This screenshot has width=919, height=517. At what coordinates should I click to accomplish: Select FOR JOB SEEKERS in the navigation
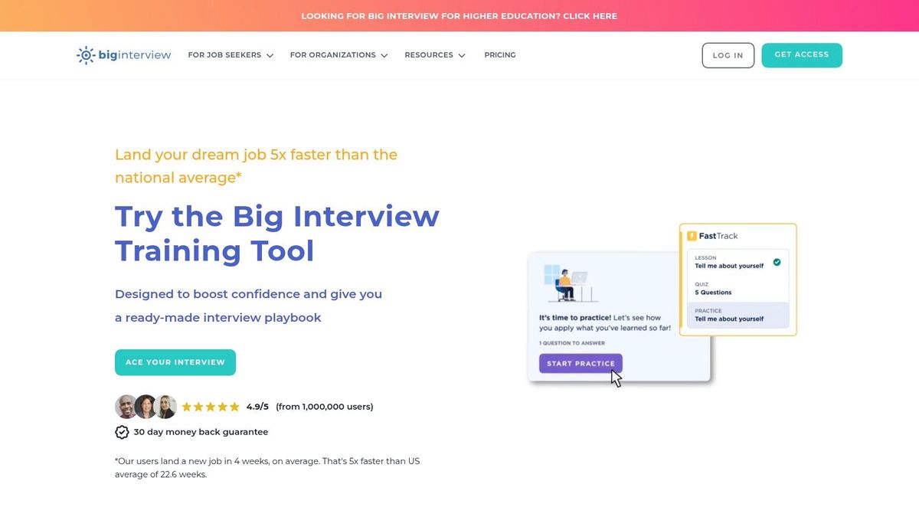click(x=224, y=55)
